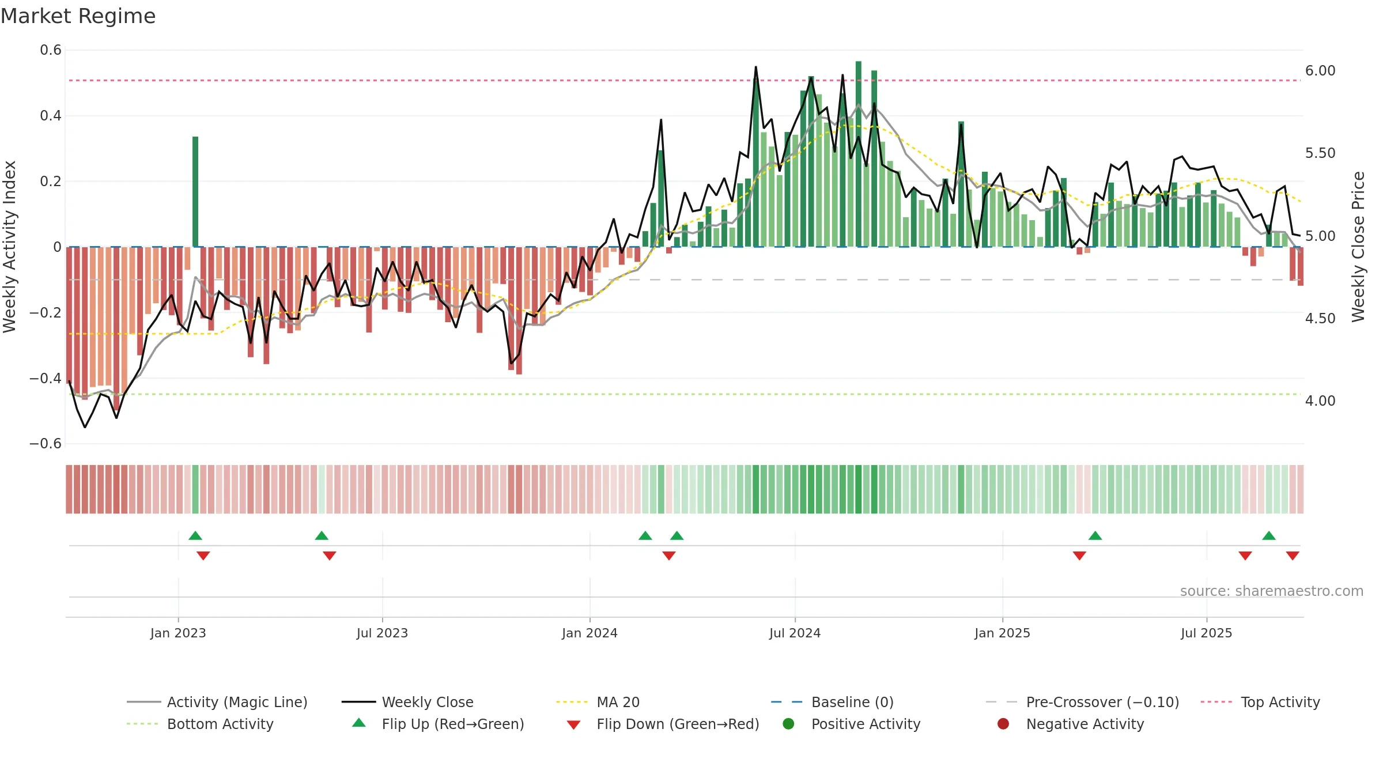Click the source: sharemaestro.com link
Viewport: 1383px width, 778px height.
tap(1272, 591)
